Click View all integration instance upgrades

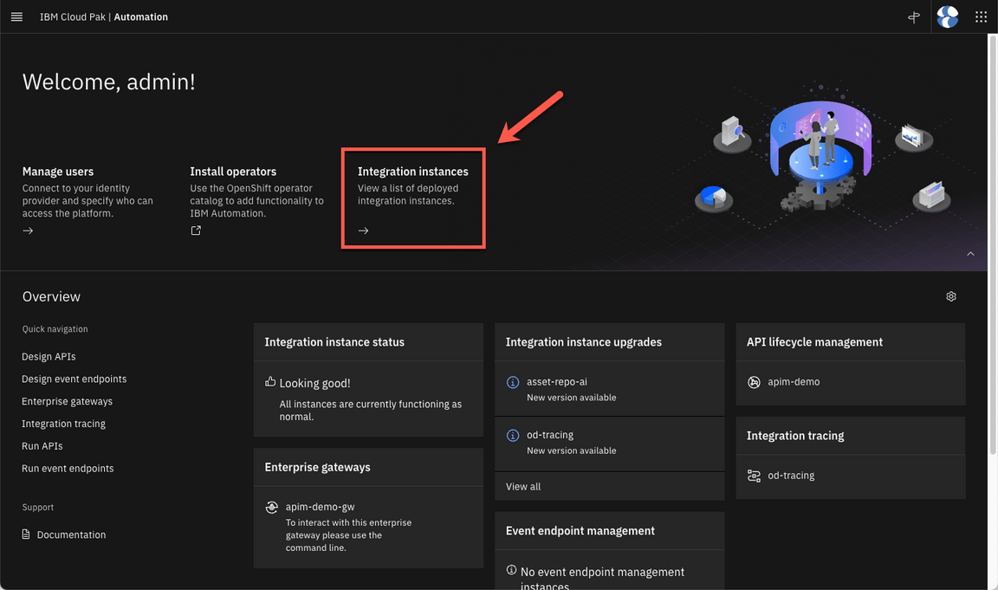tap(523, 486)
